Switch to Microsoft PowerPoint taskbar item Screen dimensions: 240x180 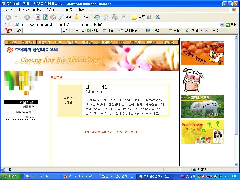point(79,176)
